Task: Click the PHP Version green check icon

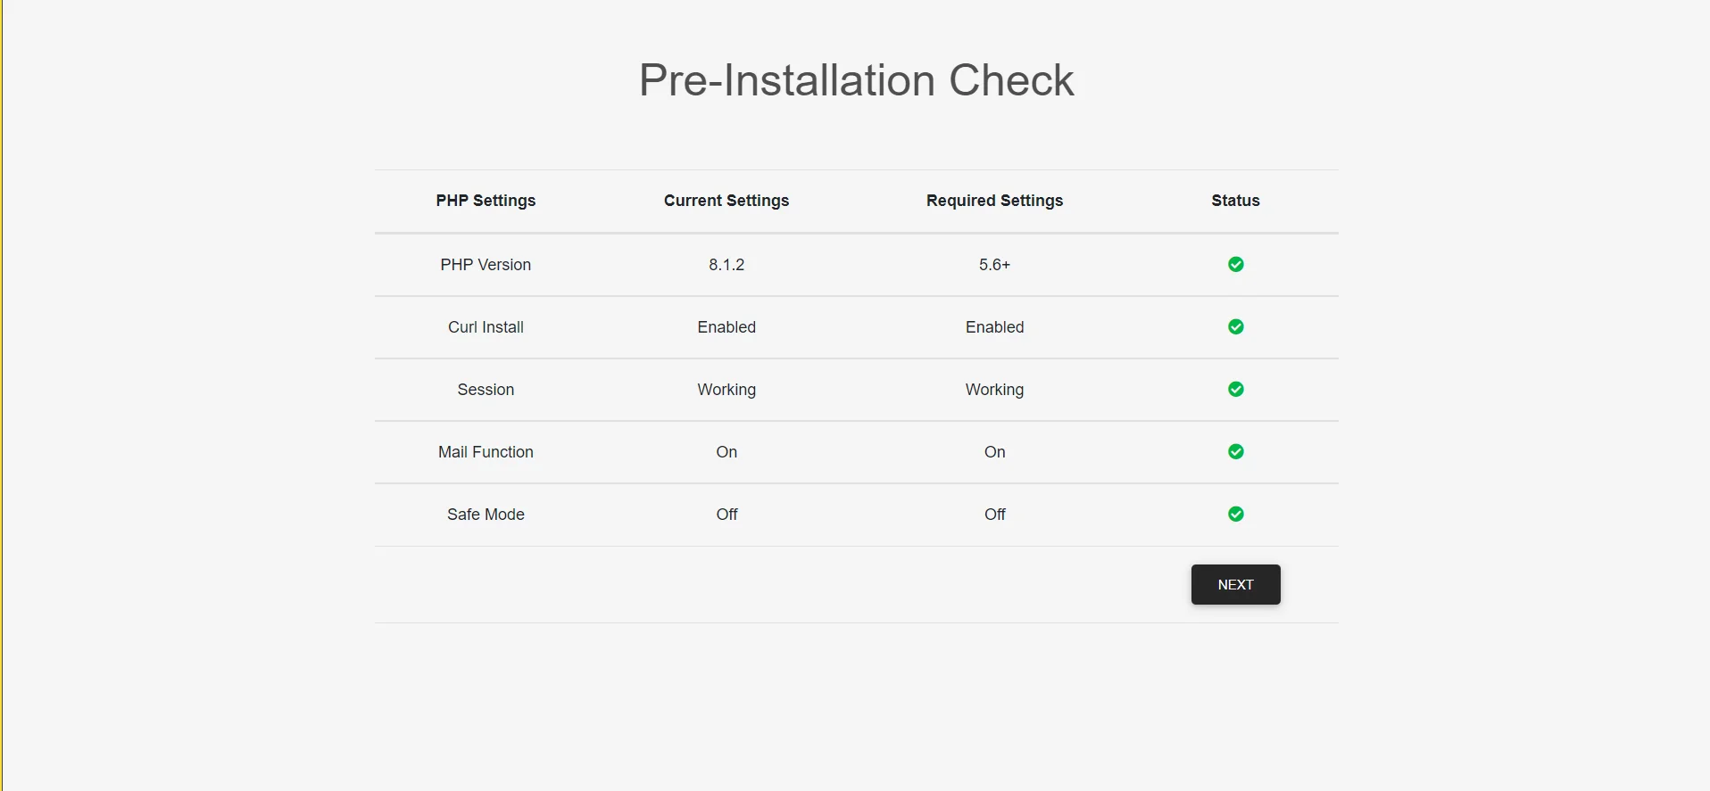Action: (1236, 264)
